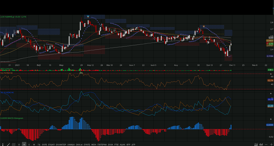The image size is (274, 146).
Task: Select the H timeframe button
Action: click(x=24, y=144)
